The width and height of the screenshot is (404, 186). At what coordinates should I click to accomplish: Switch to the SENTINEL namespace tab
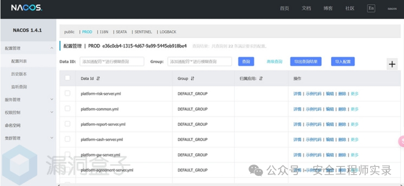point(143,32)
